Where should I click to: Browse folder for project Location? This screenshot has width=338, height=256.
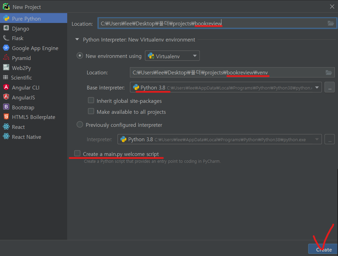click(331, 23)
